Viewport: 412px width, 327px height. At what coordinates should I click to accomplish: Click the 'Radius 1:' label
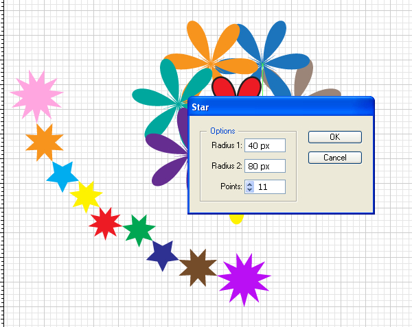[x=227, y=145]
